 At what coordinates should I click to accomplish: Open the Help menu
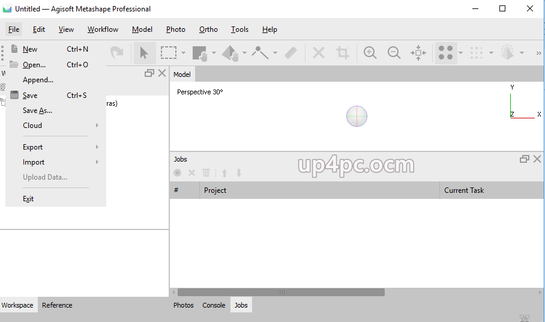[269, 29]
